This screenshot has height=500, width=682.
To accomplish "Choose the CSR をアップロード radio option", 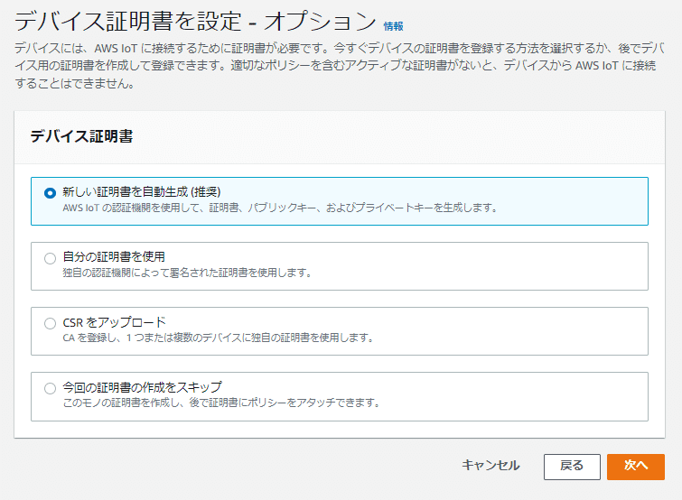I will pyautogui.click(x=50, y=323).
